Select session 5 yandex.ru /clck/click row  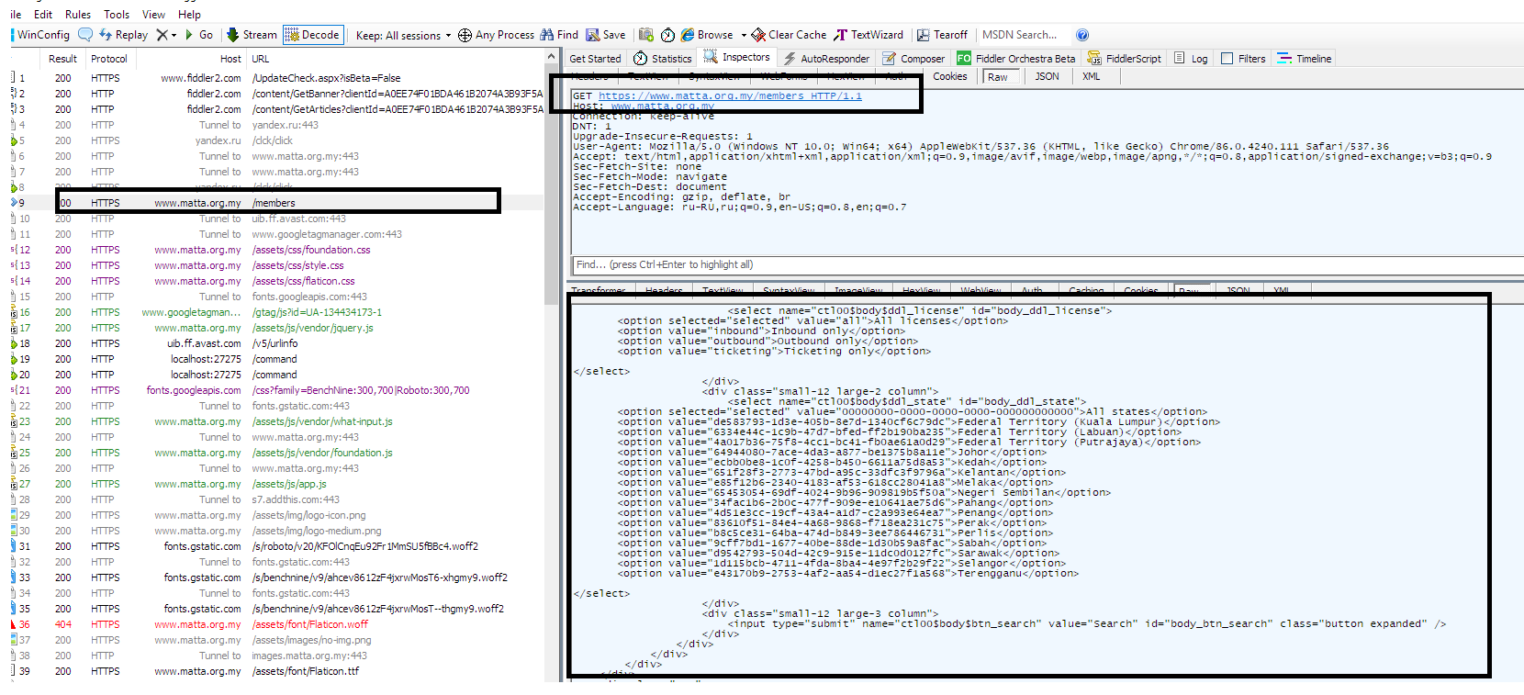[275, 140]
